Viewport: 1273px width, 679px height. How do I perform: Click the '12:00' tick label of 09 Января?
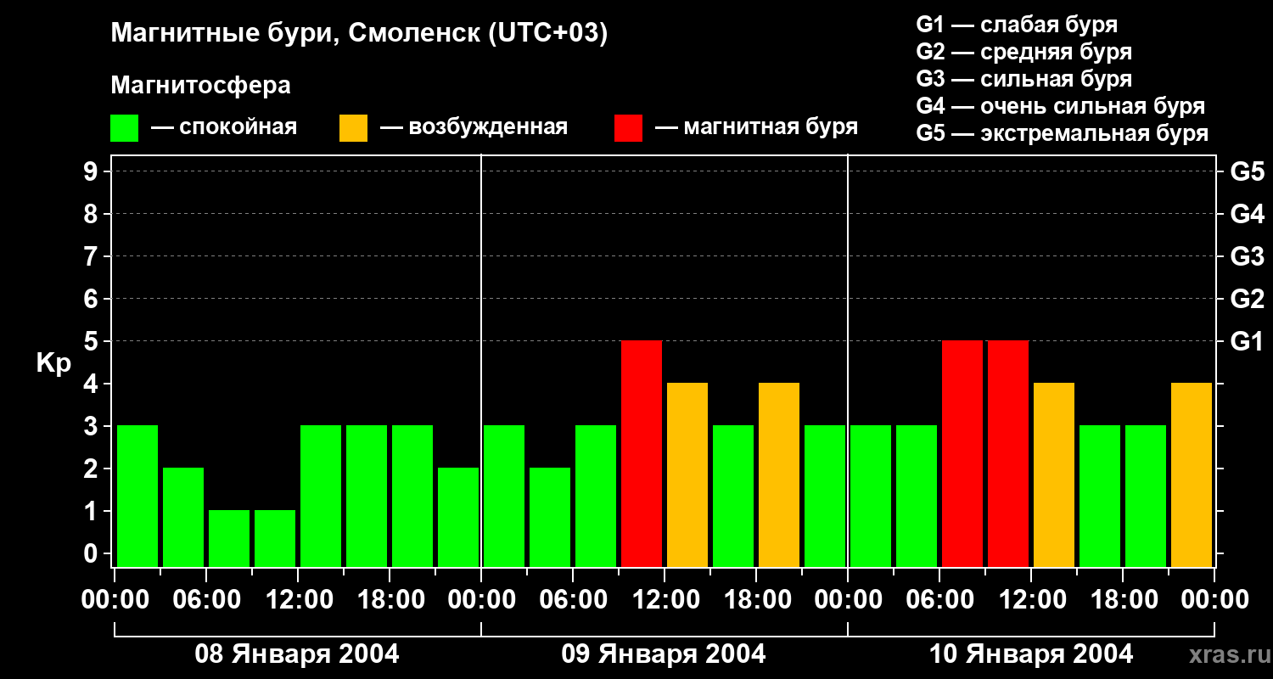click(x=665, y=600)
